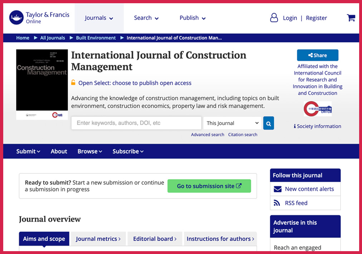Open the RSS feed link

coord(296,203)
